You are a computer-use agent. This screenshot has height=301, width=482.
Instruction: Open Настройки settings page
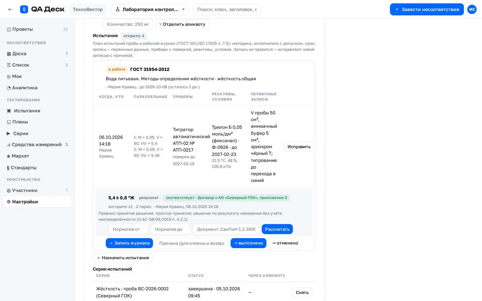click(x=37, y=202)
